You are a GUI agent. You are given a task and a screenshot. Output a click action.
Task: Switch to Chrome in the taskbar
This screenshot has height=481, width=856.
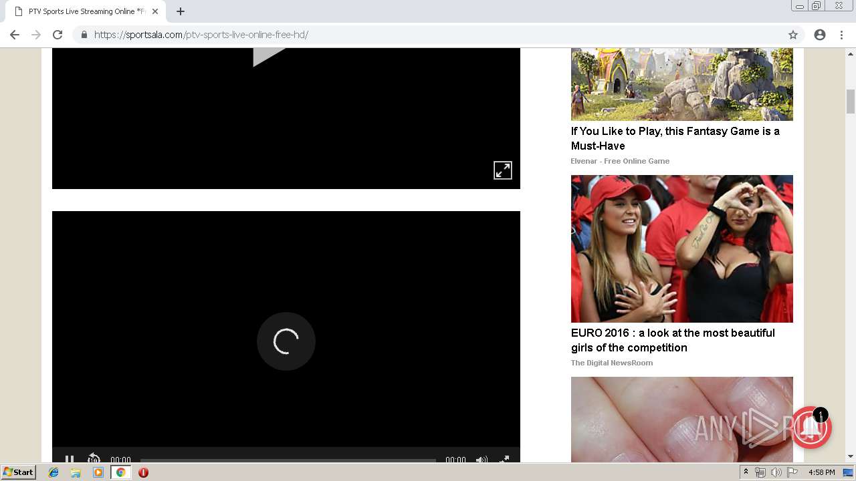coord(121,472)
